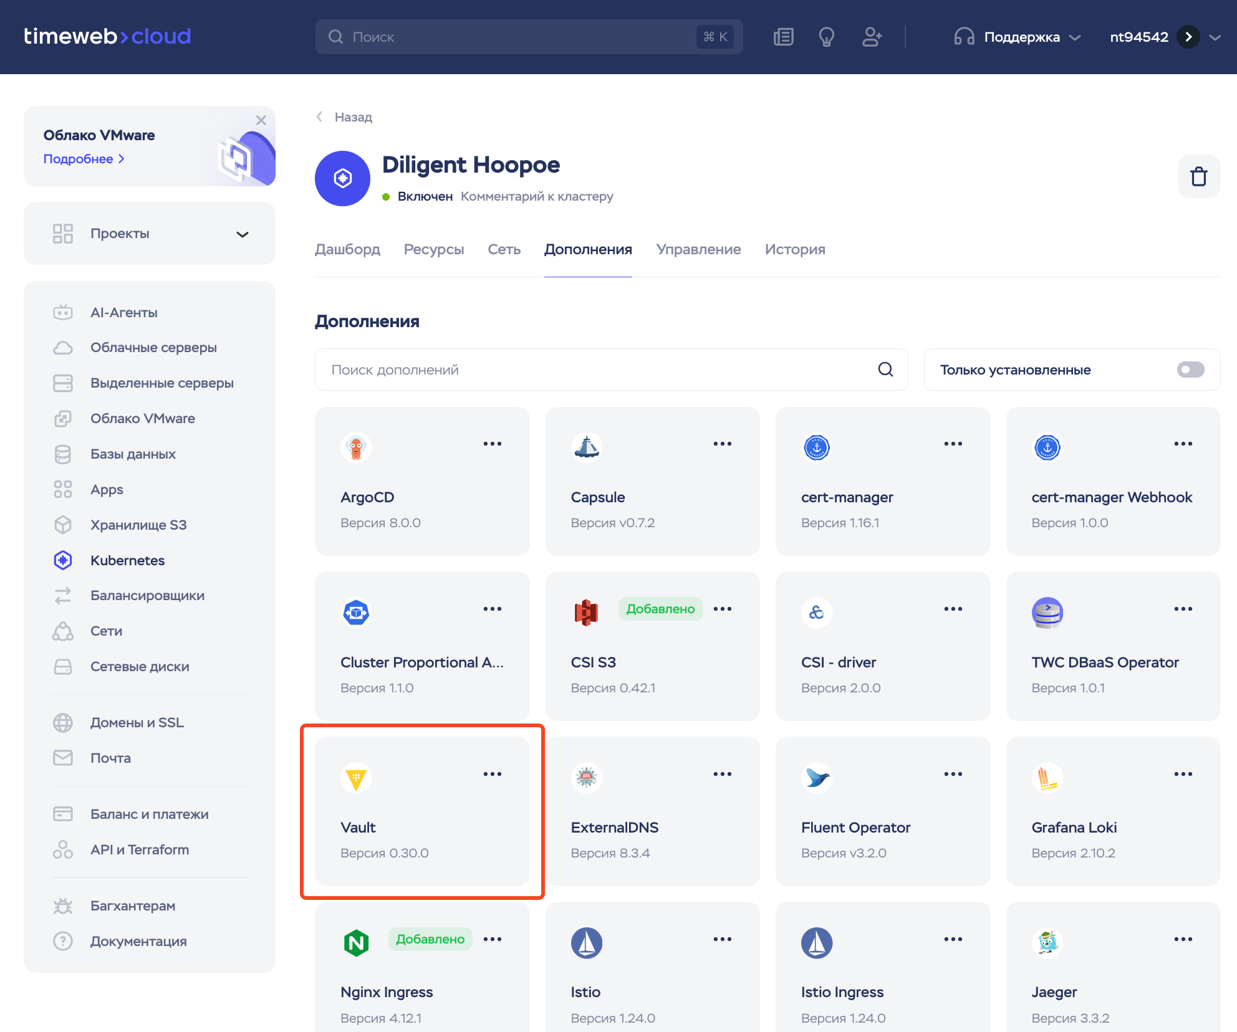Screen dimensions: 1237x1032
Task: Open Kubernetes section in sidebar
Action: 127,560
